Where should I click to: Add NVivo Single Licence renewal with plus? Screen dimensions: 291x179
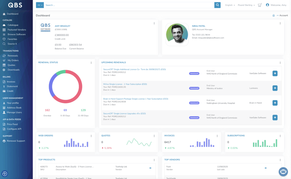click(275, 88)
